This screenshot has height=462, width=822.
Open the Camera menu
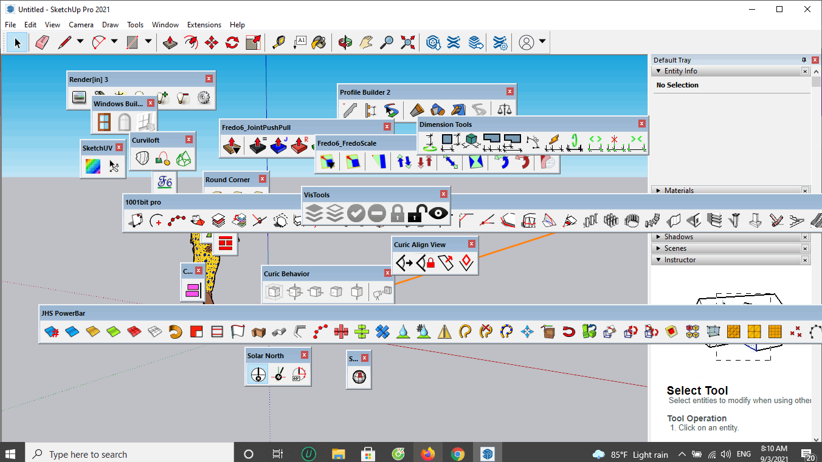pos(81,25)
